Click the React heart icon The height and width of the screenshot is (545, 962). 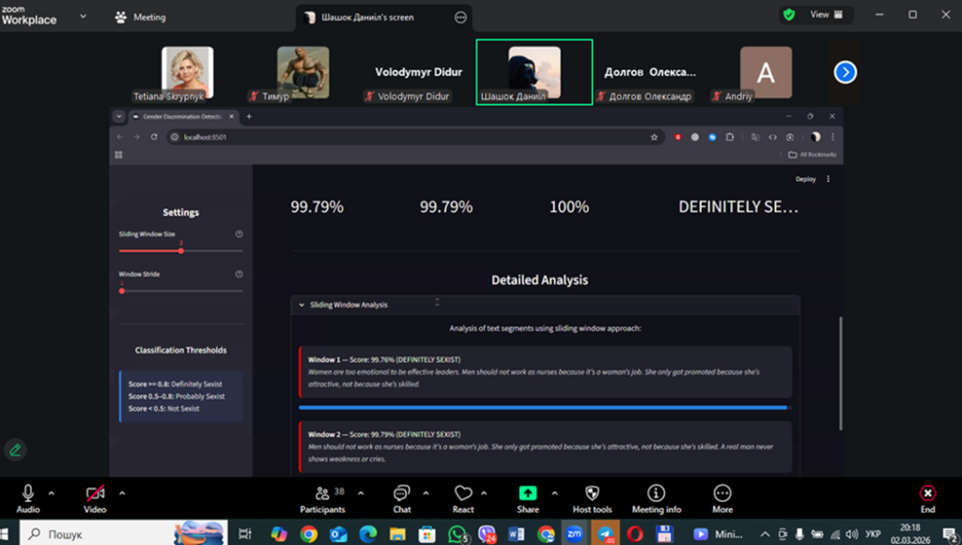tap(463, 494)
